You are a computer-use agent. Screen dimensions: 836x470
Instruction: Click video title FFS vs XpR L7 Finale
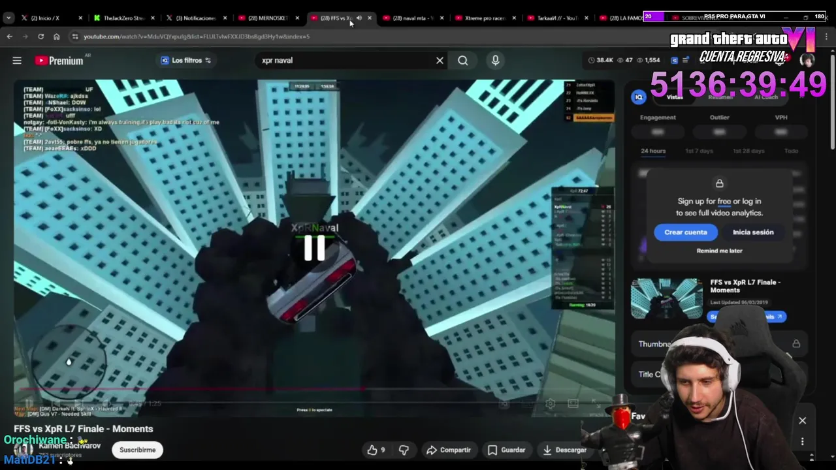[84, 429]
